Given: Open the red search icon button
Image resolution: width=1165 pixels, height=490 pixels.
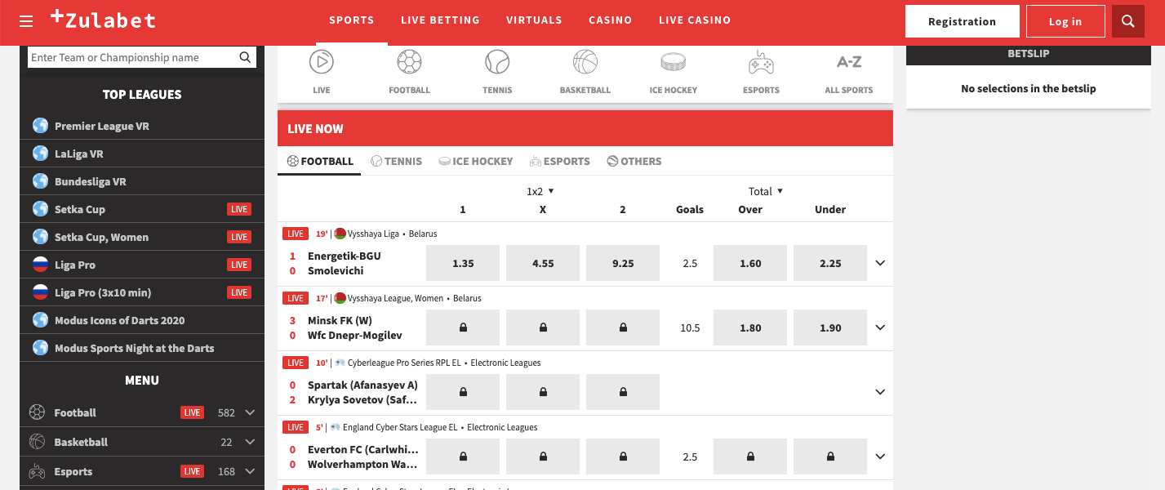Looking at the screenshot, I should (1127, 21).
